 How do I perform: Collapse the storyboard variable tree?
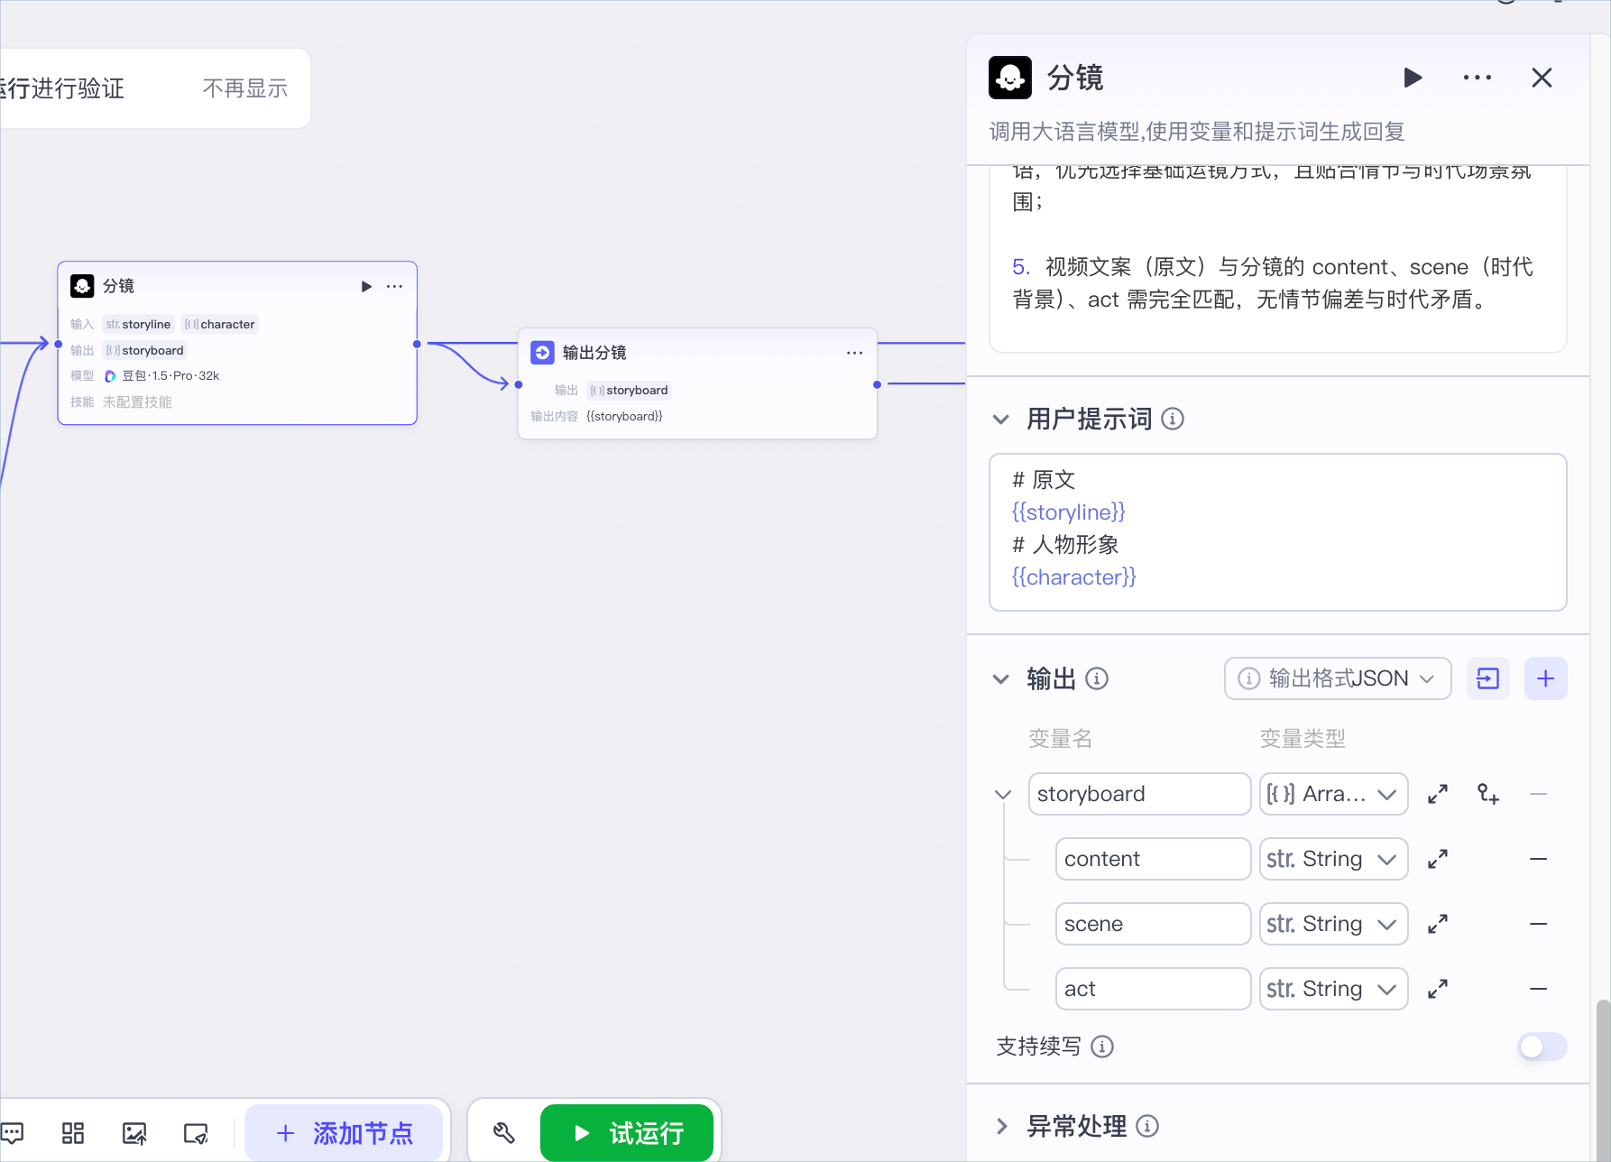click(1002, 794)
